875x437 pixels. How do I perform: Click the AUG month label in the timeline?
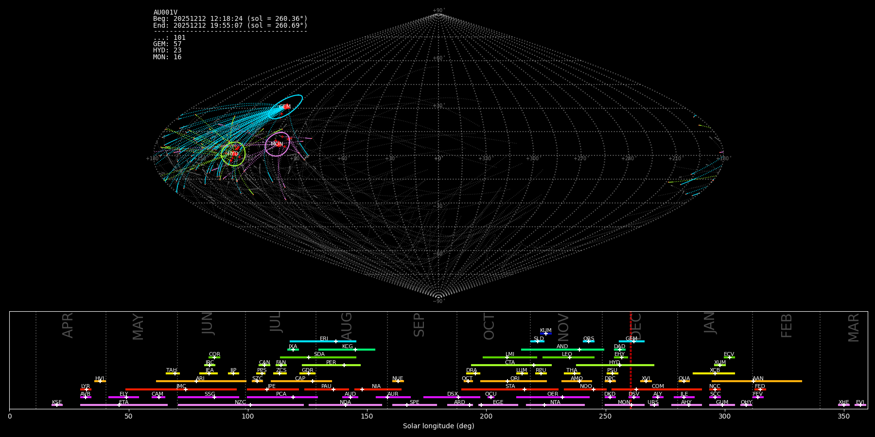[x=347, y=326]
